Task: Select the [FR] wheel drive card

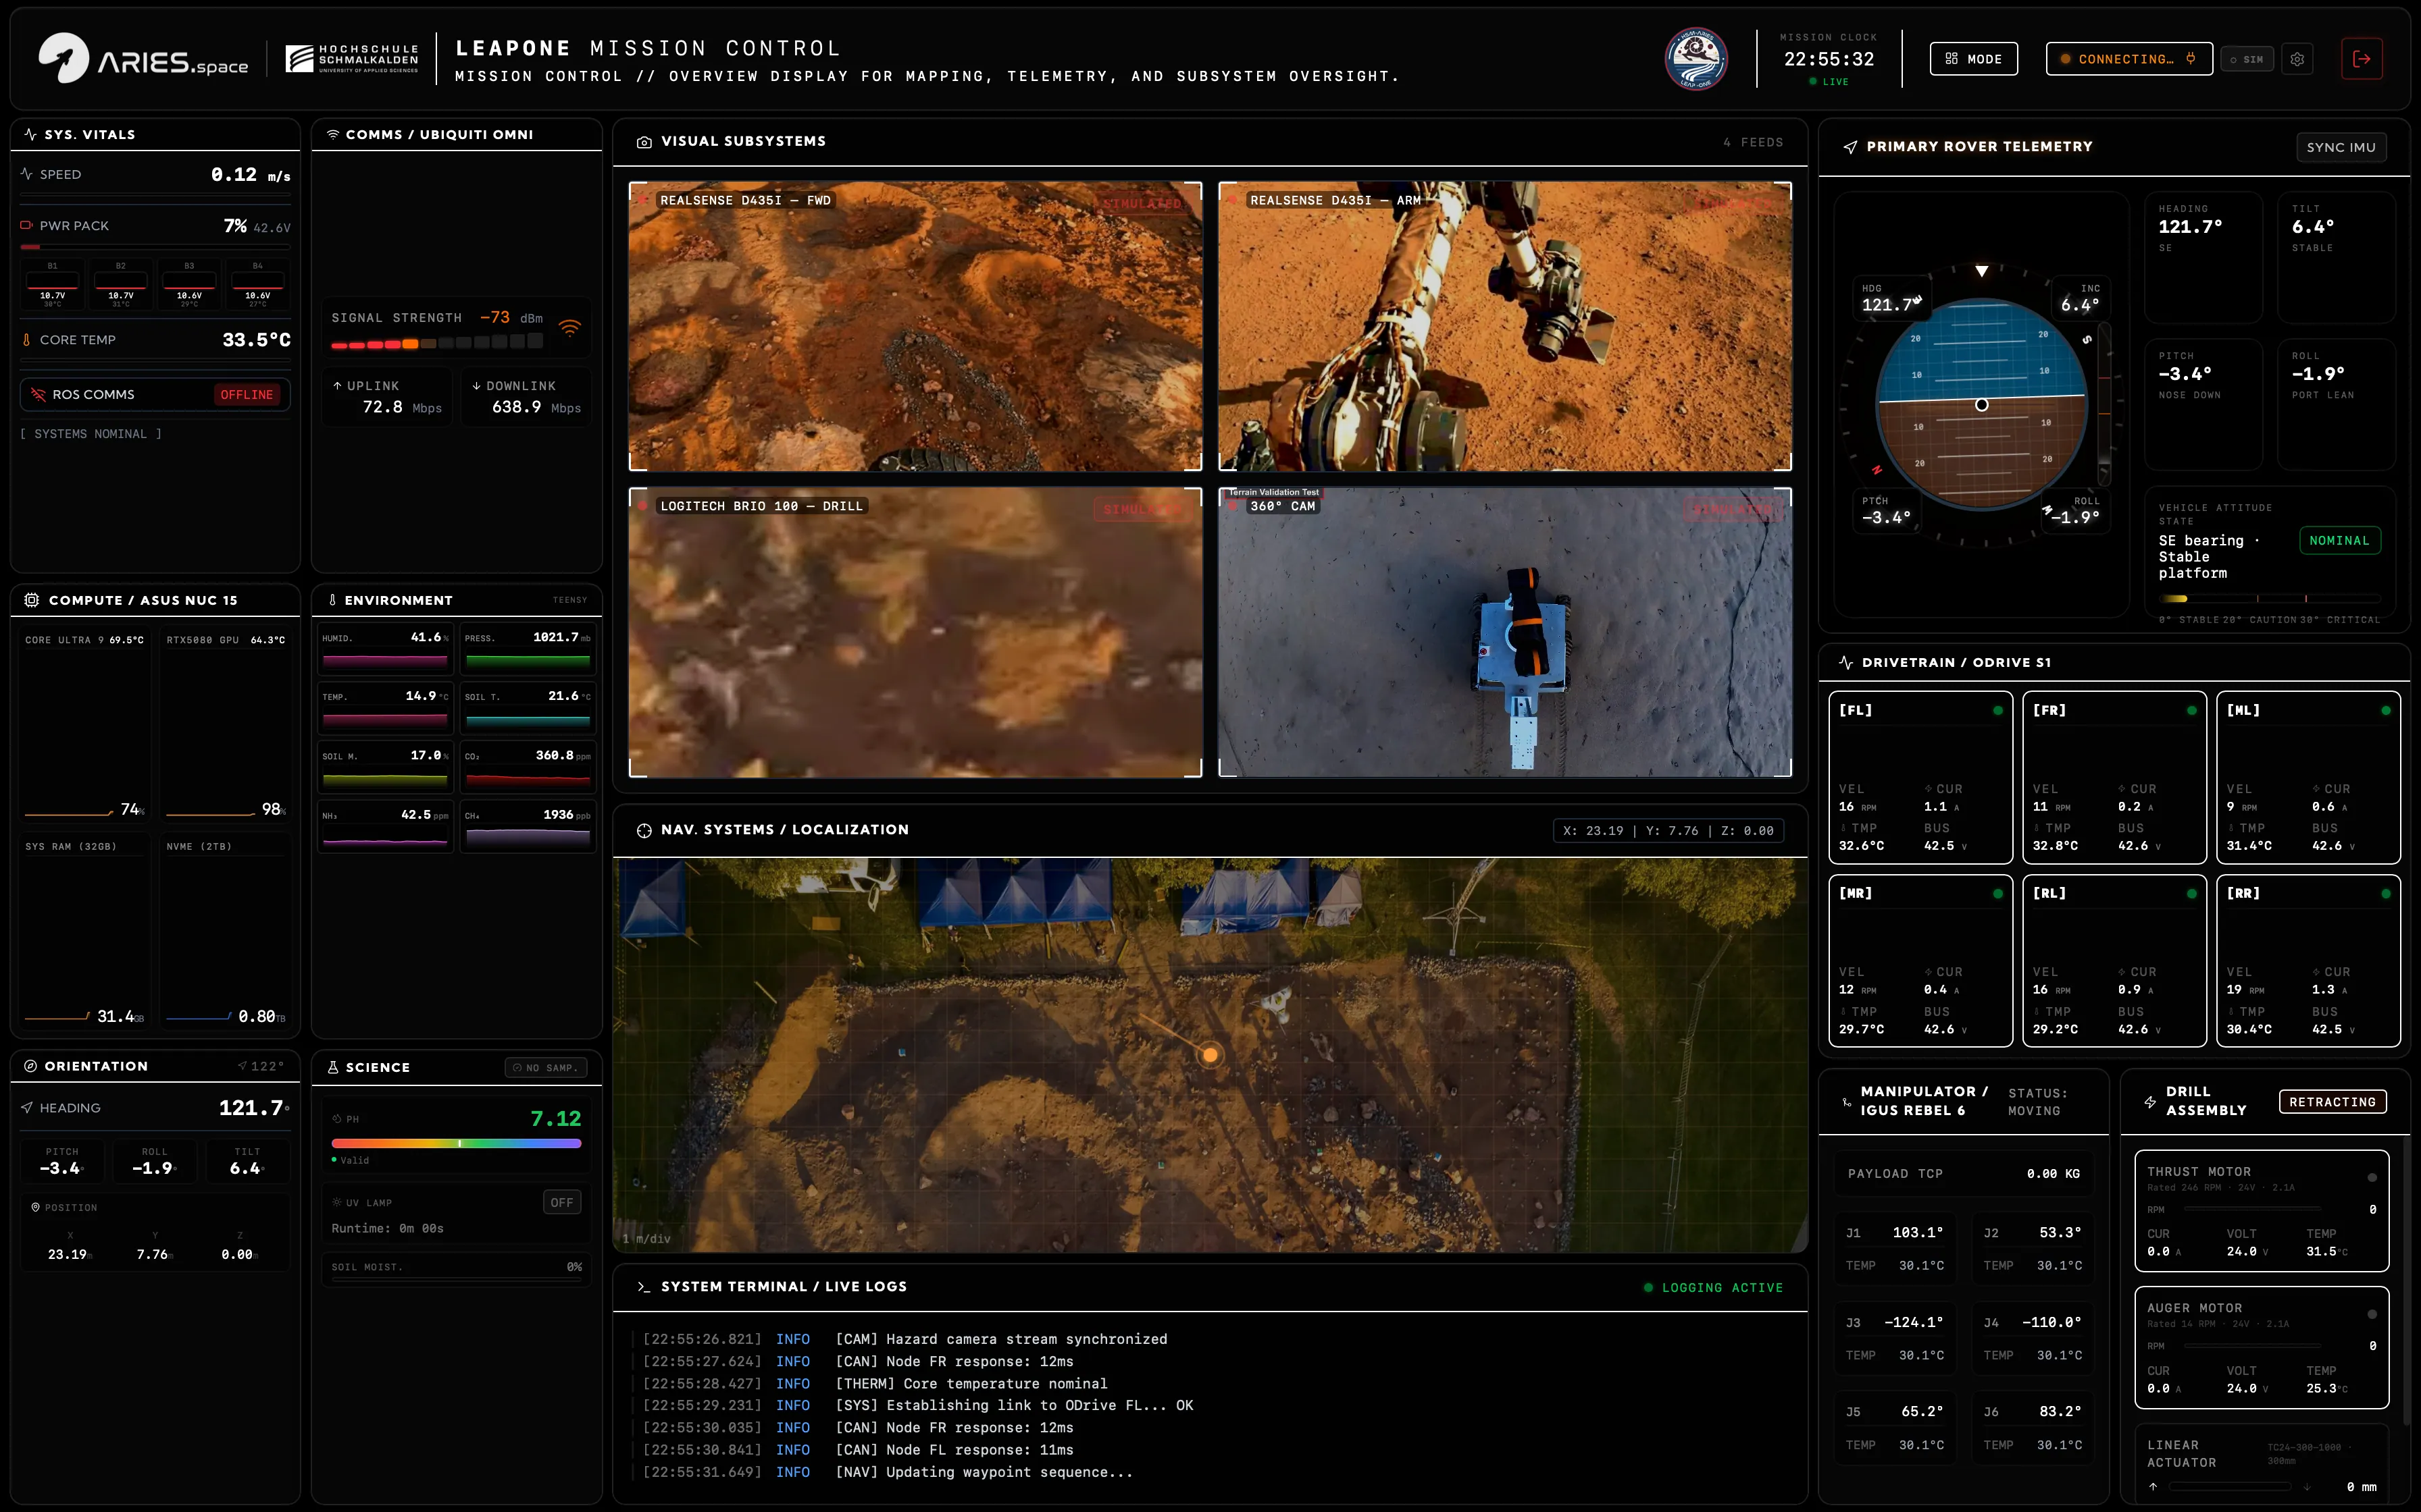Action: [2115, 777]
